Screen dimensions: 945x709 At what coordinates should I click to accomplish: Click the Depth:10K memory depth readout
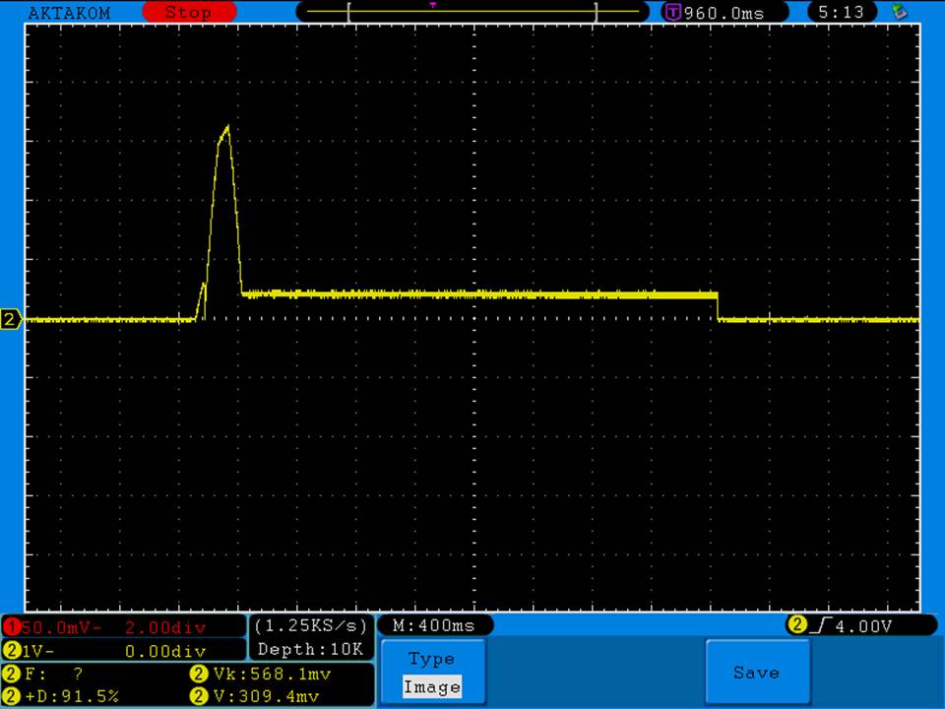point(310,649)
